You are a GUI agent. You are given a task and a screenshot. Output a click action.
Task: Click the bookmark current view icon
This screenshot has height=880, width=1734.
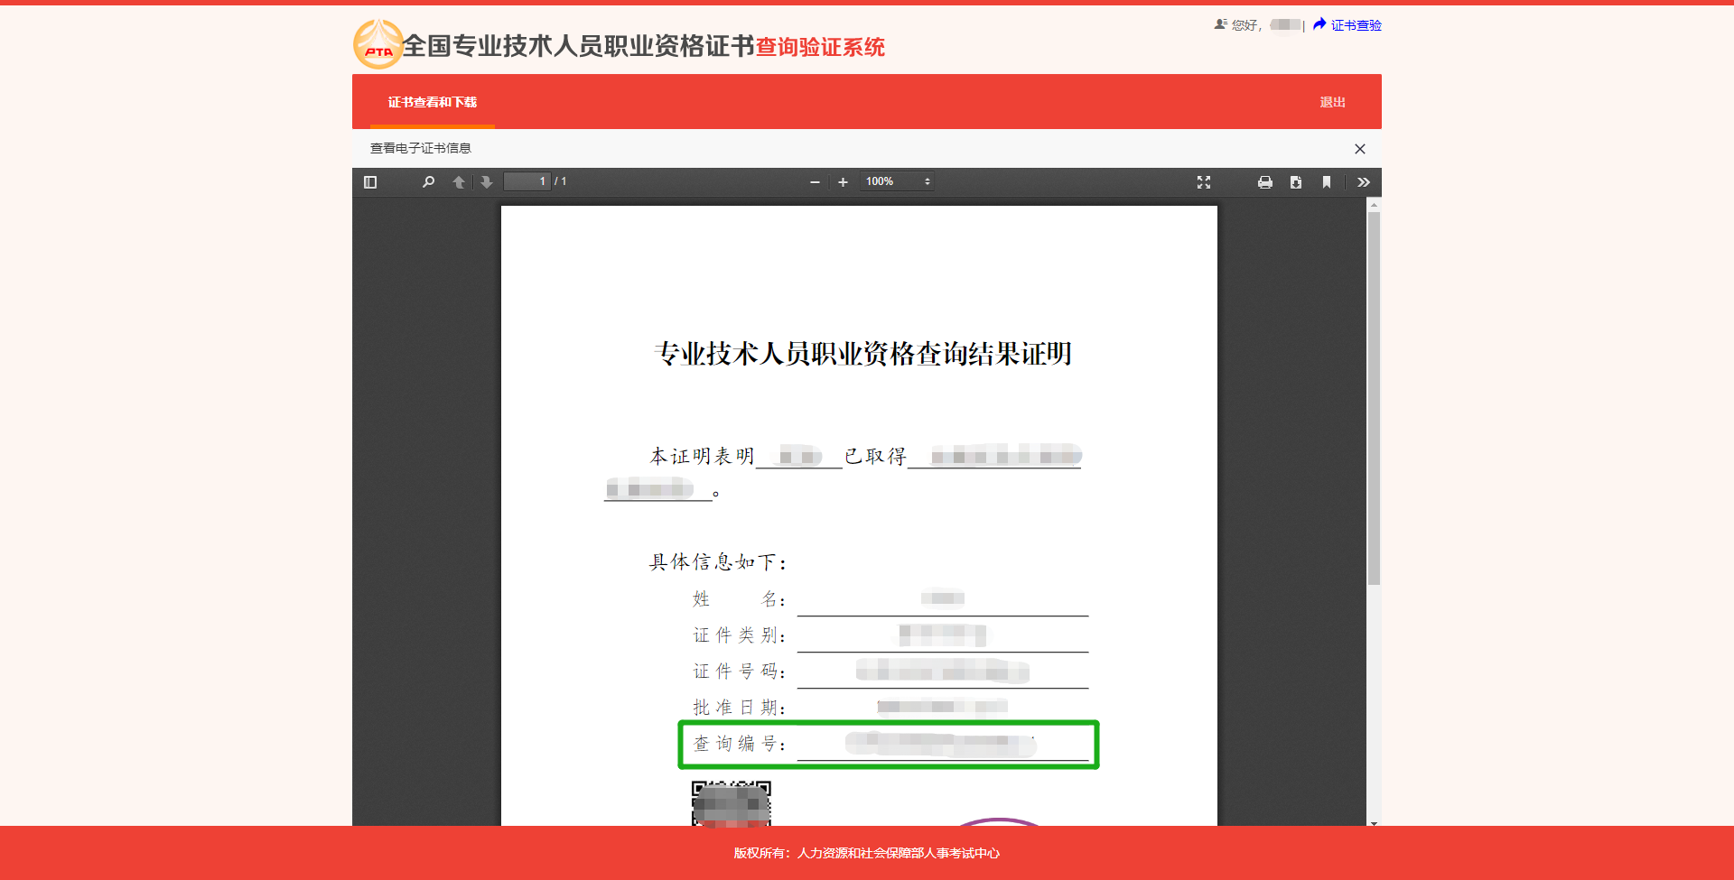click(x=1327, y=182)
